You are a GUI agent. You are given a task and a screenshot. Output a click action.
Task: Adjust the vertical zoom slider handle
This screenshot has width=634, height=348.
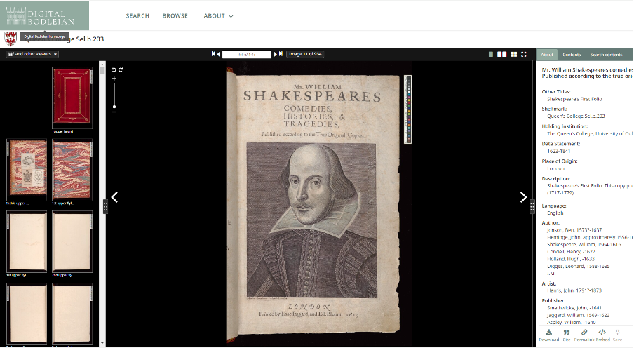pyautogui.click(x=114, y=106)
